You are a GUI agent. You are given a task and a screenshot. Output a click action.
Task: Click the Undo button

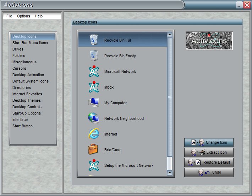pyautogui.click(x=209, y=173)
